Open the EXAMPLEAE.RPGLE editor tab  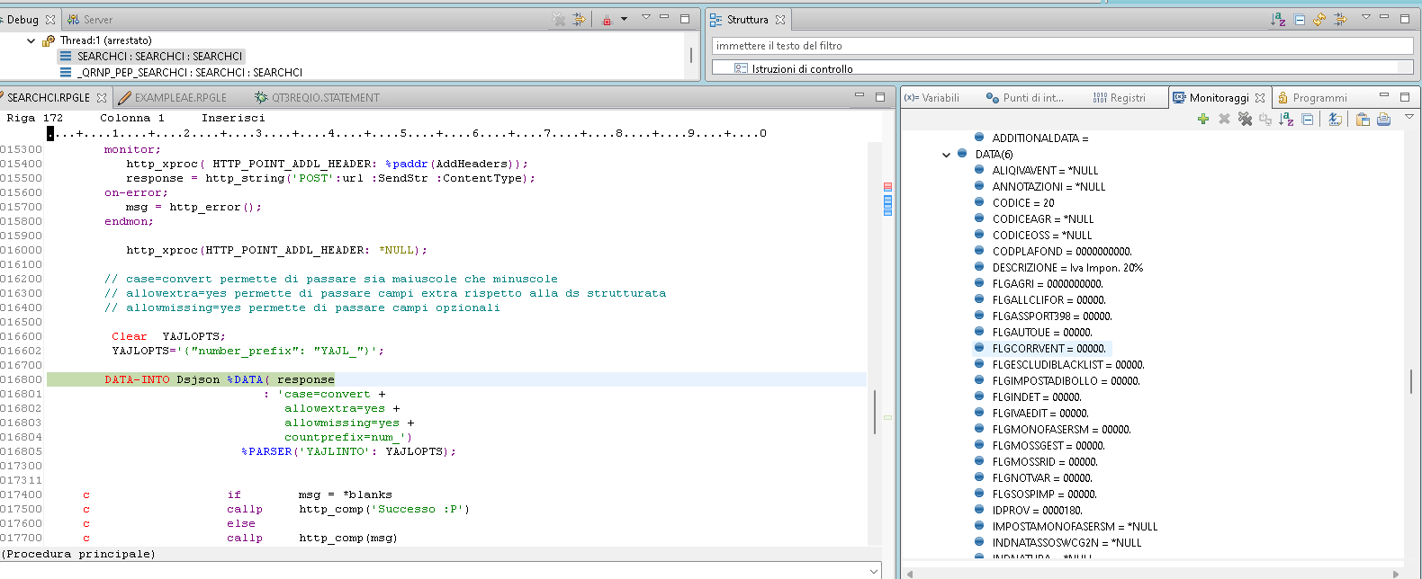tap(180, 98)
